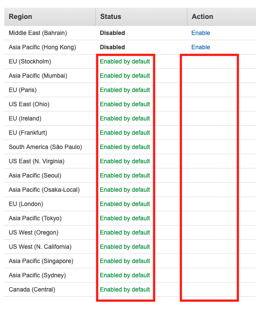The image size is (256, 311).
Task: Select the US East (Ohio) row
Action: [x=130, y=105]
